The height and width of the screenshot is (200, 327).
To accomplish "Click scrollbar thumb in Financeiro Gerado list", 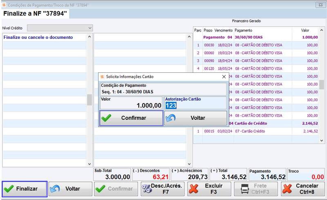I will click(322, 84).
